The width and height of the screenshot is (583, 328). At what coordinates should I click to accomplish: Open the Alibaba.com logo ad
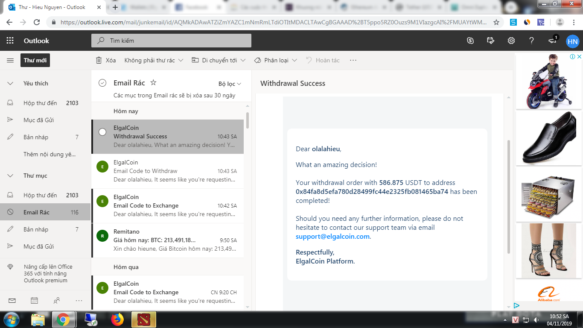(x=548, y=294)
